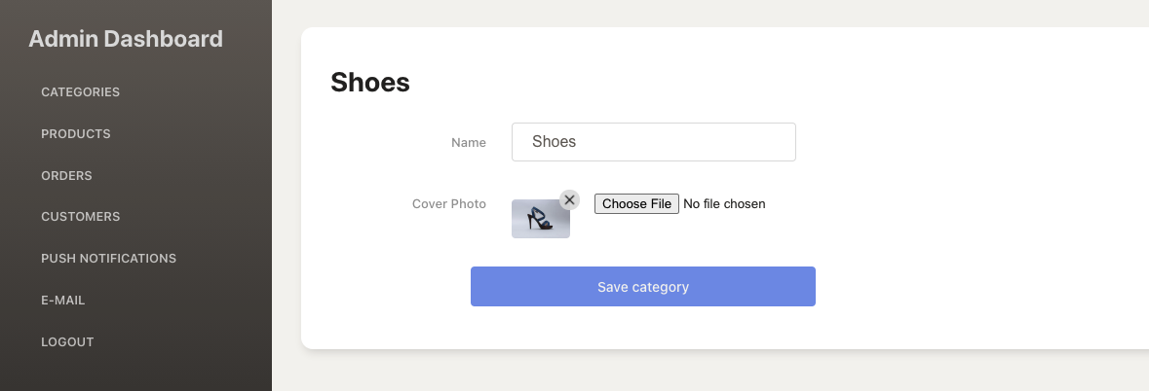Log out via the Logout link
1149x391 pixels.
click(x=67, y=342)
